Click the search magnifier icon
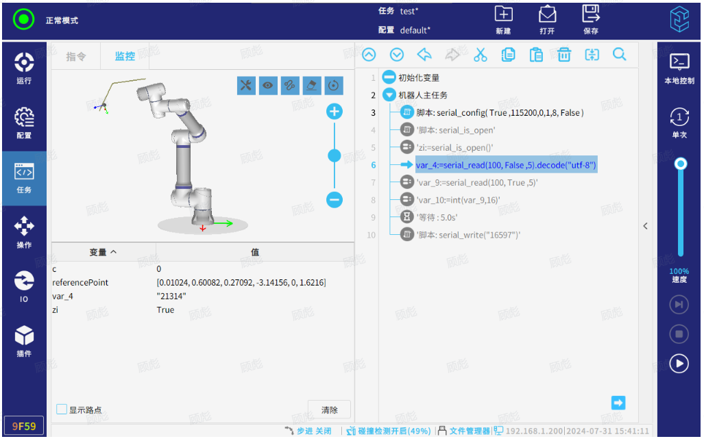 pyautogui.click(x=620, y=55)
